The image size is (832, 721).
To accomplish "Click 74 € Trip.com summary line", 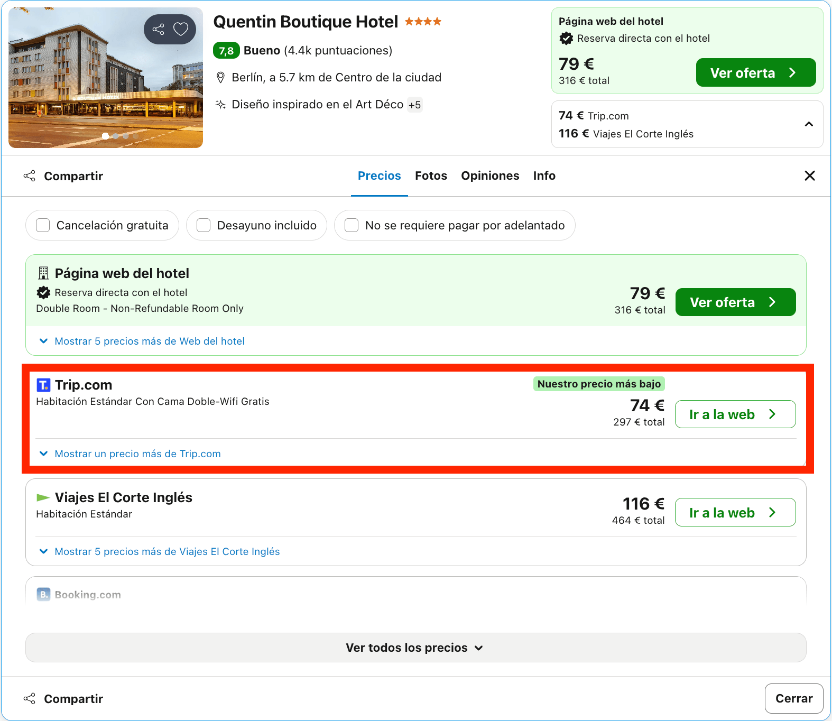I will 594,116.
